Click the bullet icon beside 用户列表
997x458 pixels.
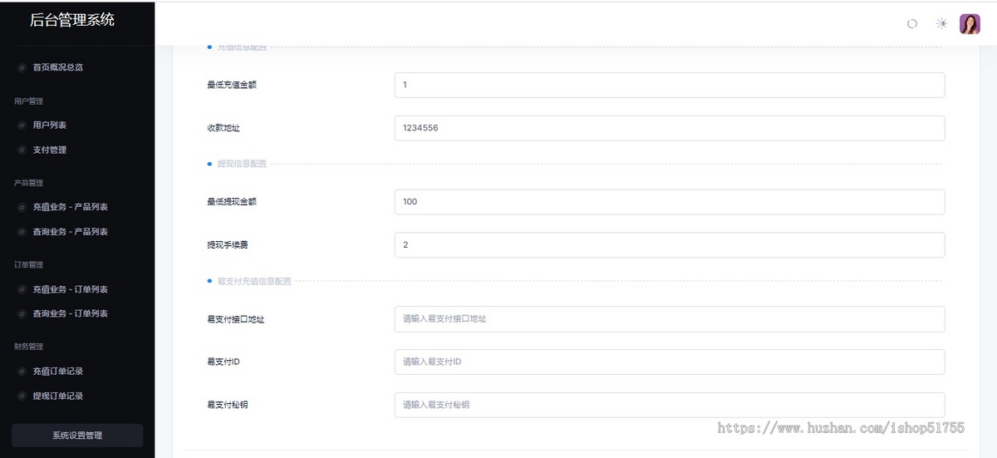(22, 126)
